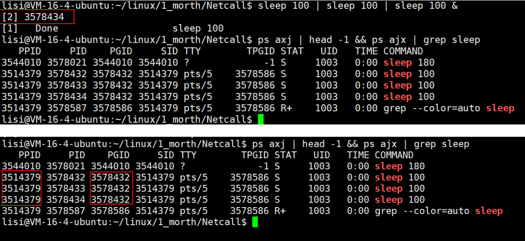
Task: Click the red-boxed job line "[2] 3578434"
Action: [x=37, y=17]
